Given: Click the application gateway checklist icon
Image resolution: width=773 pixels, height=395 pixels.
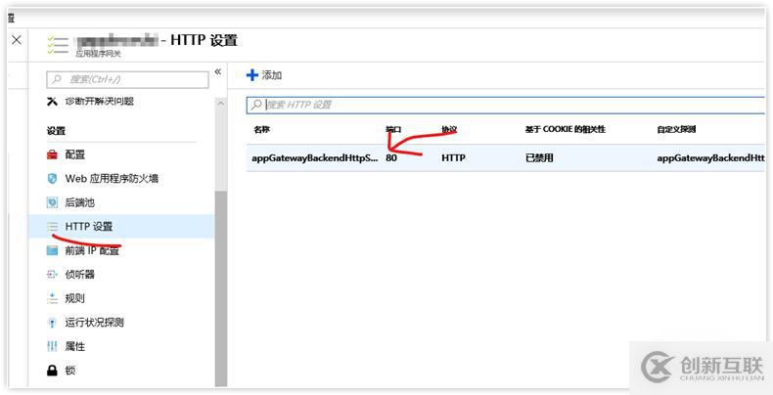Looking at the screenshot, I should click(57, 44).
